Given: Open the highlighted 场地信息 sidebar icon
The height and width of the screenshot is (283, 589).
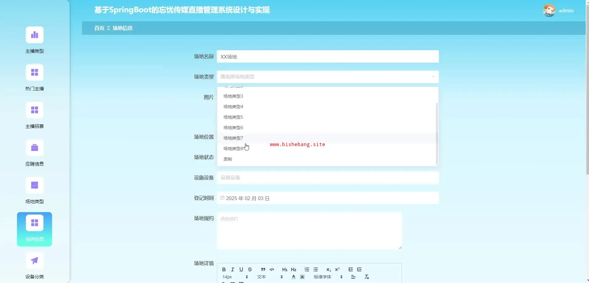Looking at the screenshot, I should [35, 223].
